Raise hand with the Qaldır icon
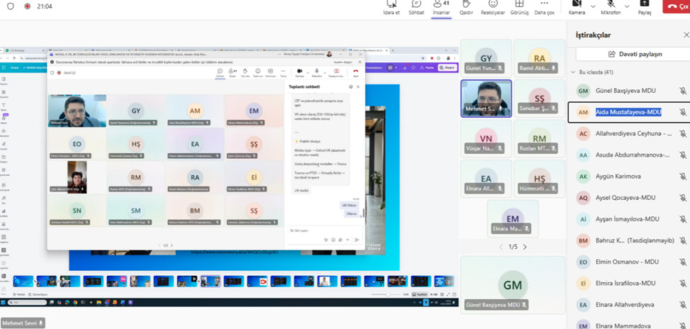 (465, 7)
